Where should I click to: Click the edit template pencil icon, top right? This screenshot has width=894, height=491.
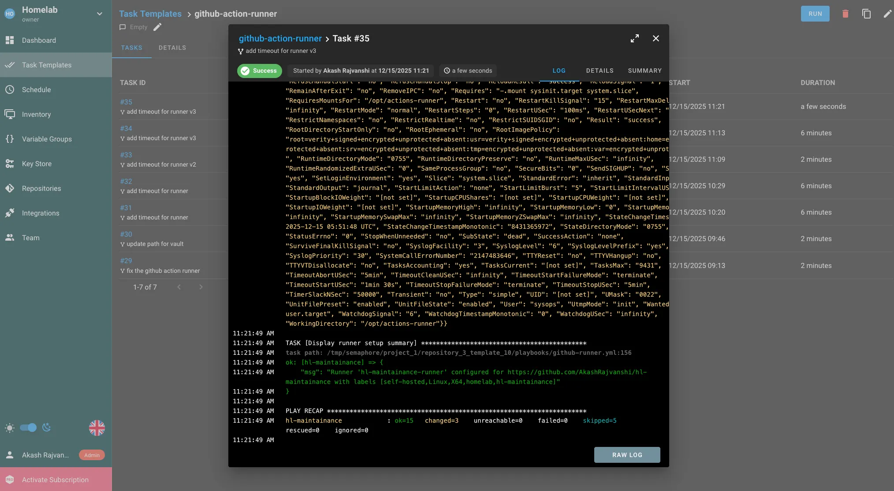pos(887,14)
